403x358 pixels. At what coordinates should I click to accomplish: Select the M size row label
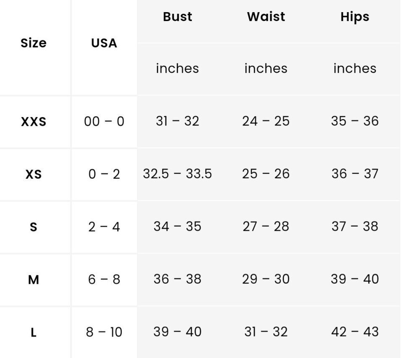[34, 280]
